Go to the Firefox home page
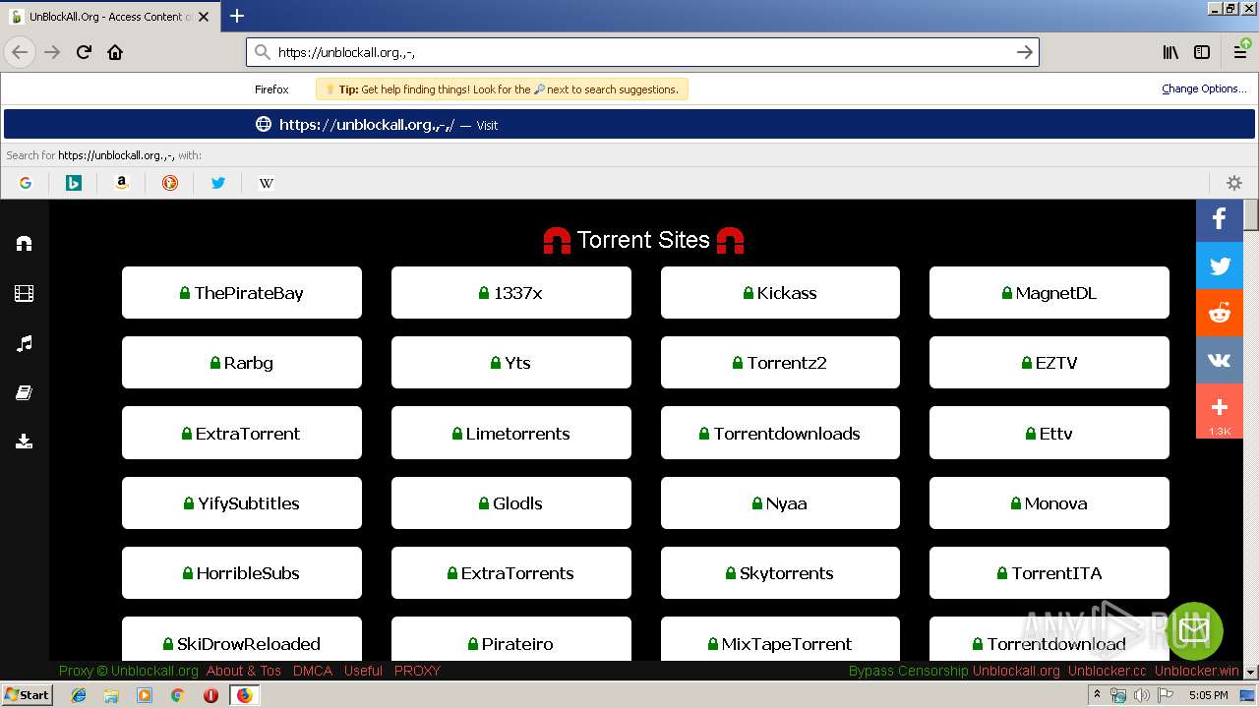This screenshot has height=708, width=1259. point(115,52)
